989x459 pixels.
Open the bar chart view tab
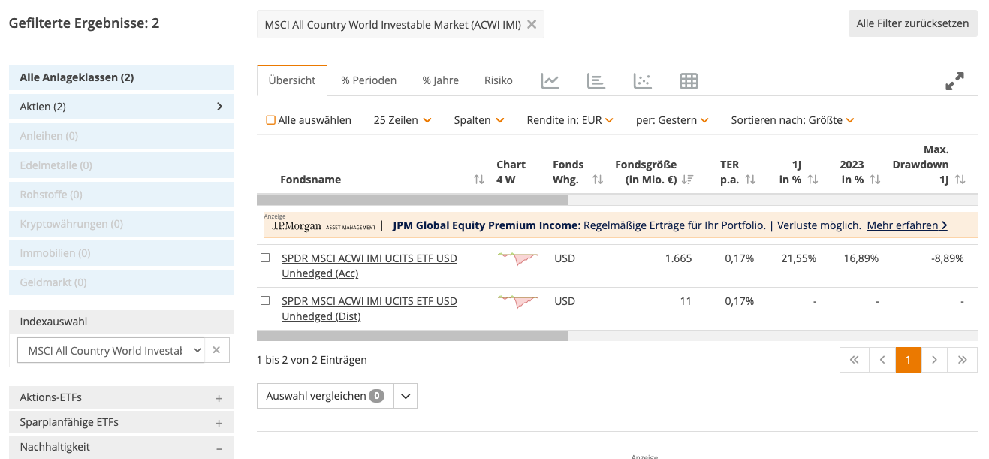pyautogui.click(x=596, y=80)
